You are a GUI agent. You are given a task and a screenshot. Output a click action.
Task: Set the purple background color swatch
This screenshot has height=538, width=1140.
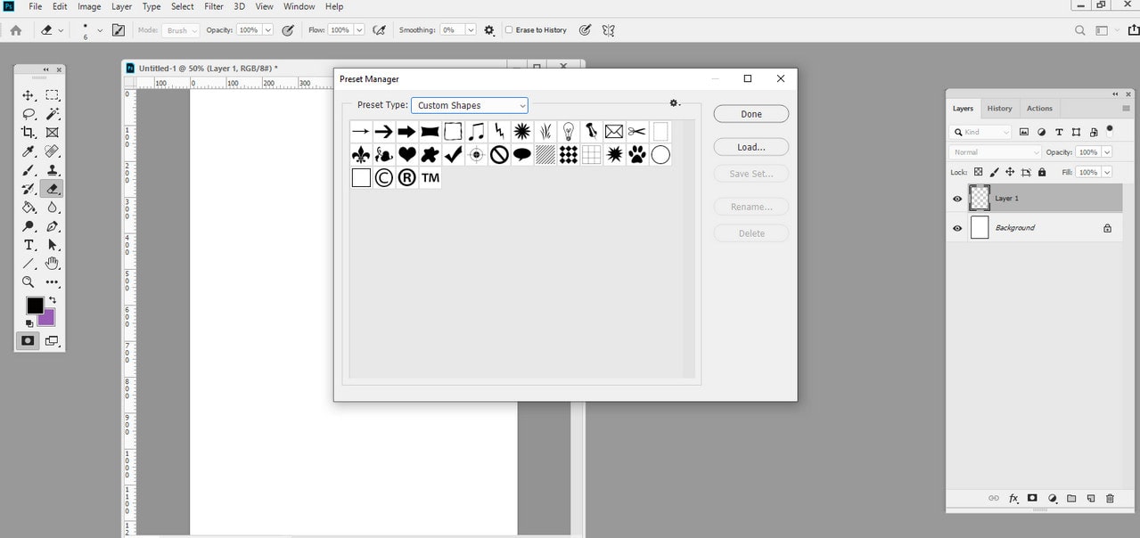pyautogui.click(x=48, y=319)
